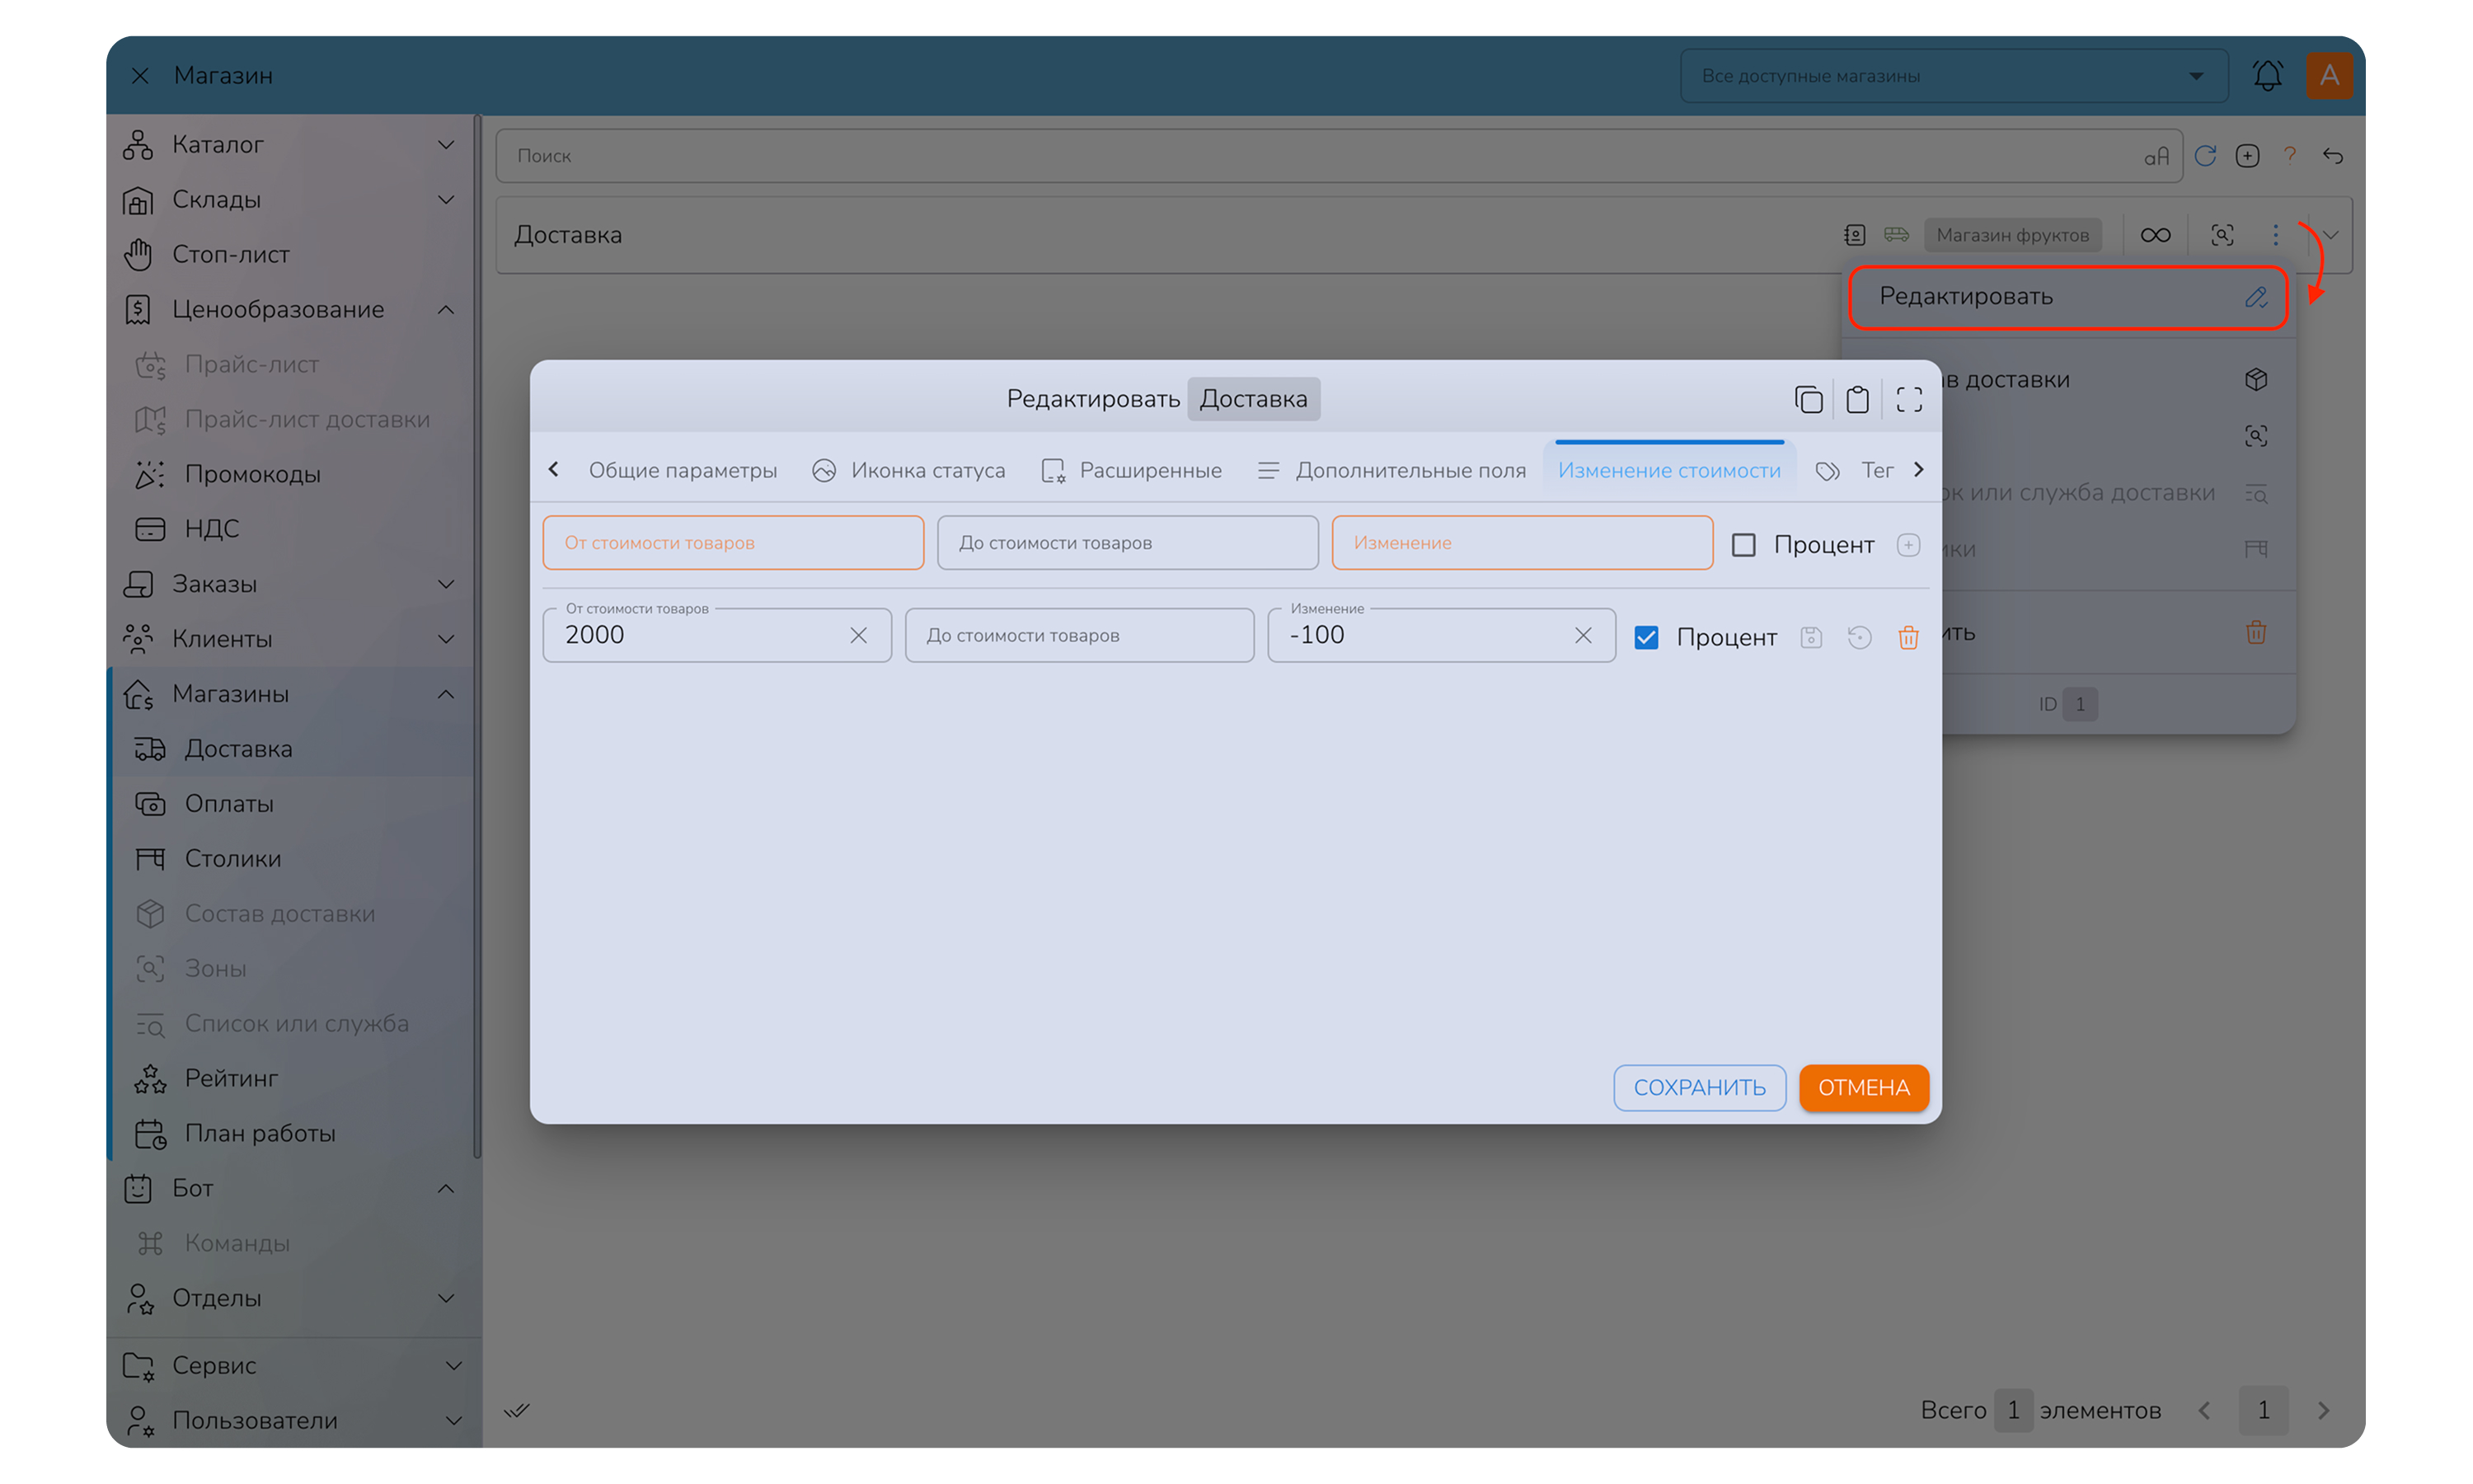
Task: Click the plus icon to add new rule
Action: 1908,545
